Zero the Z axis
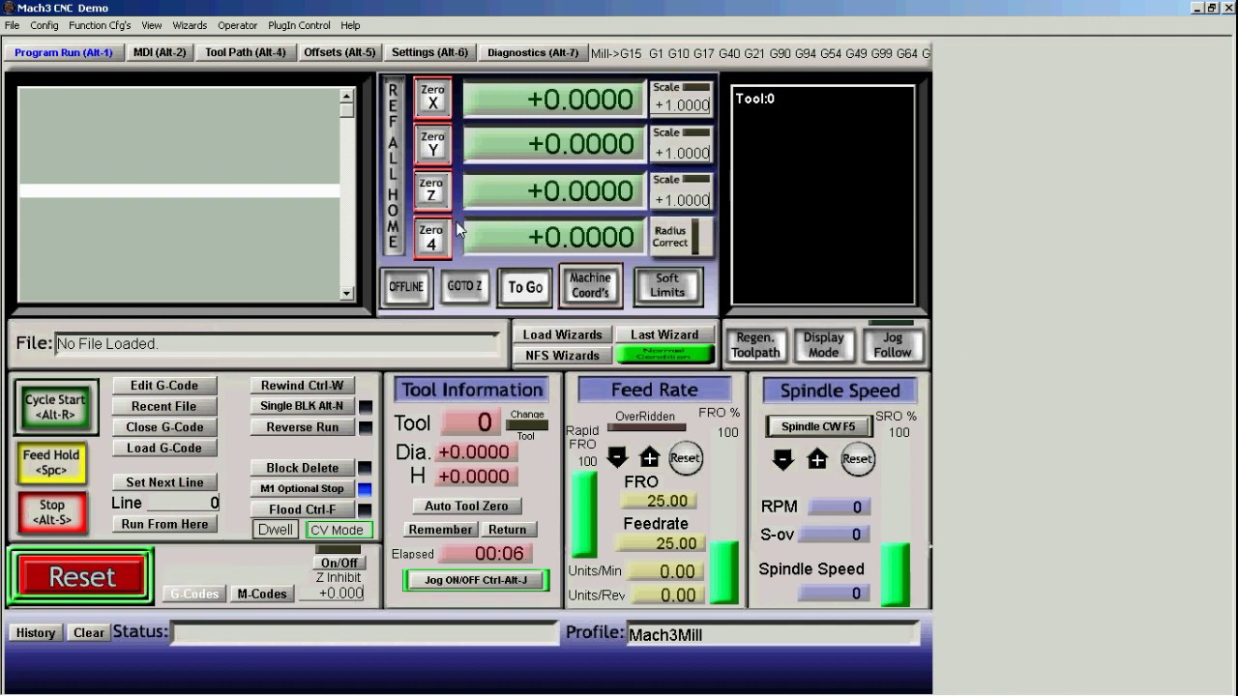The height and width of the screenshot is (696, 1238). 432,190
